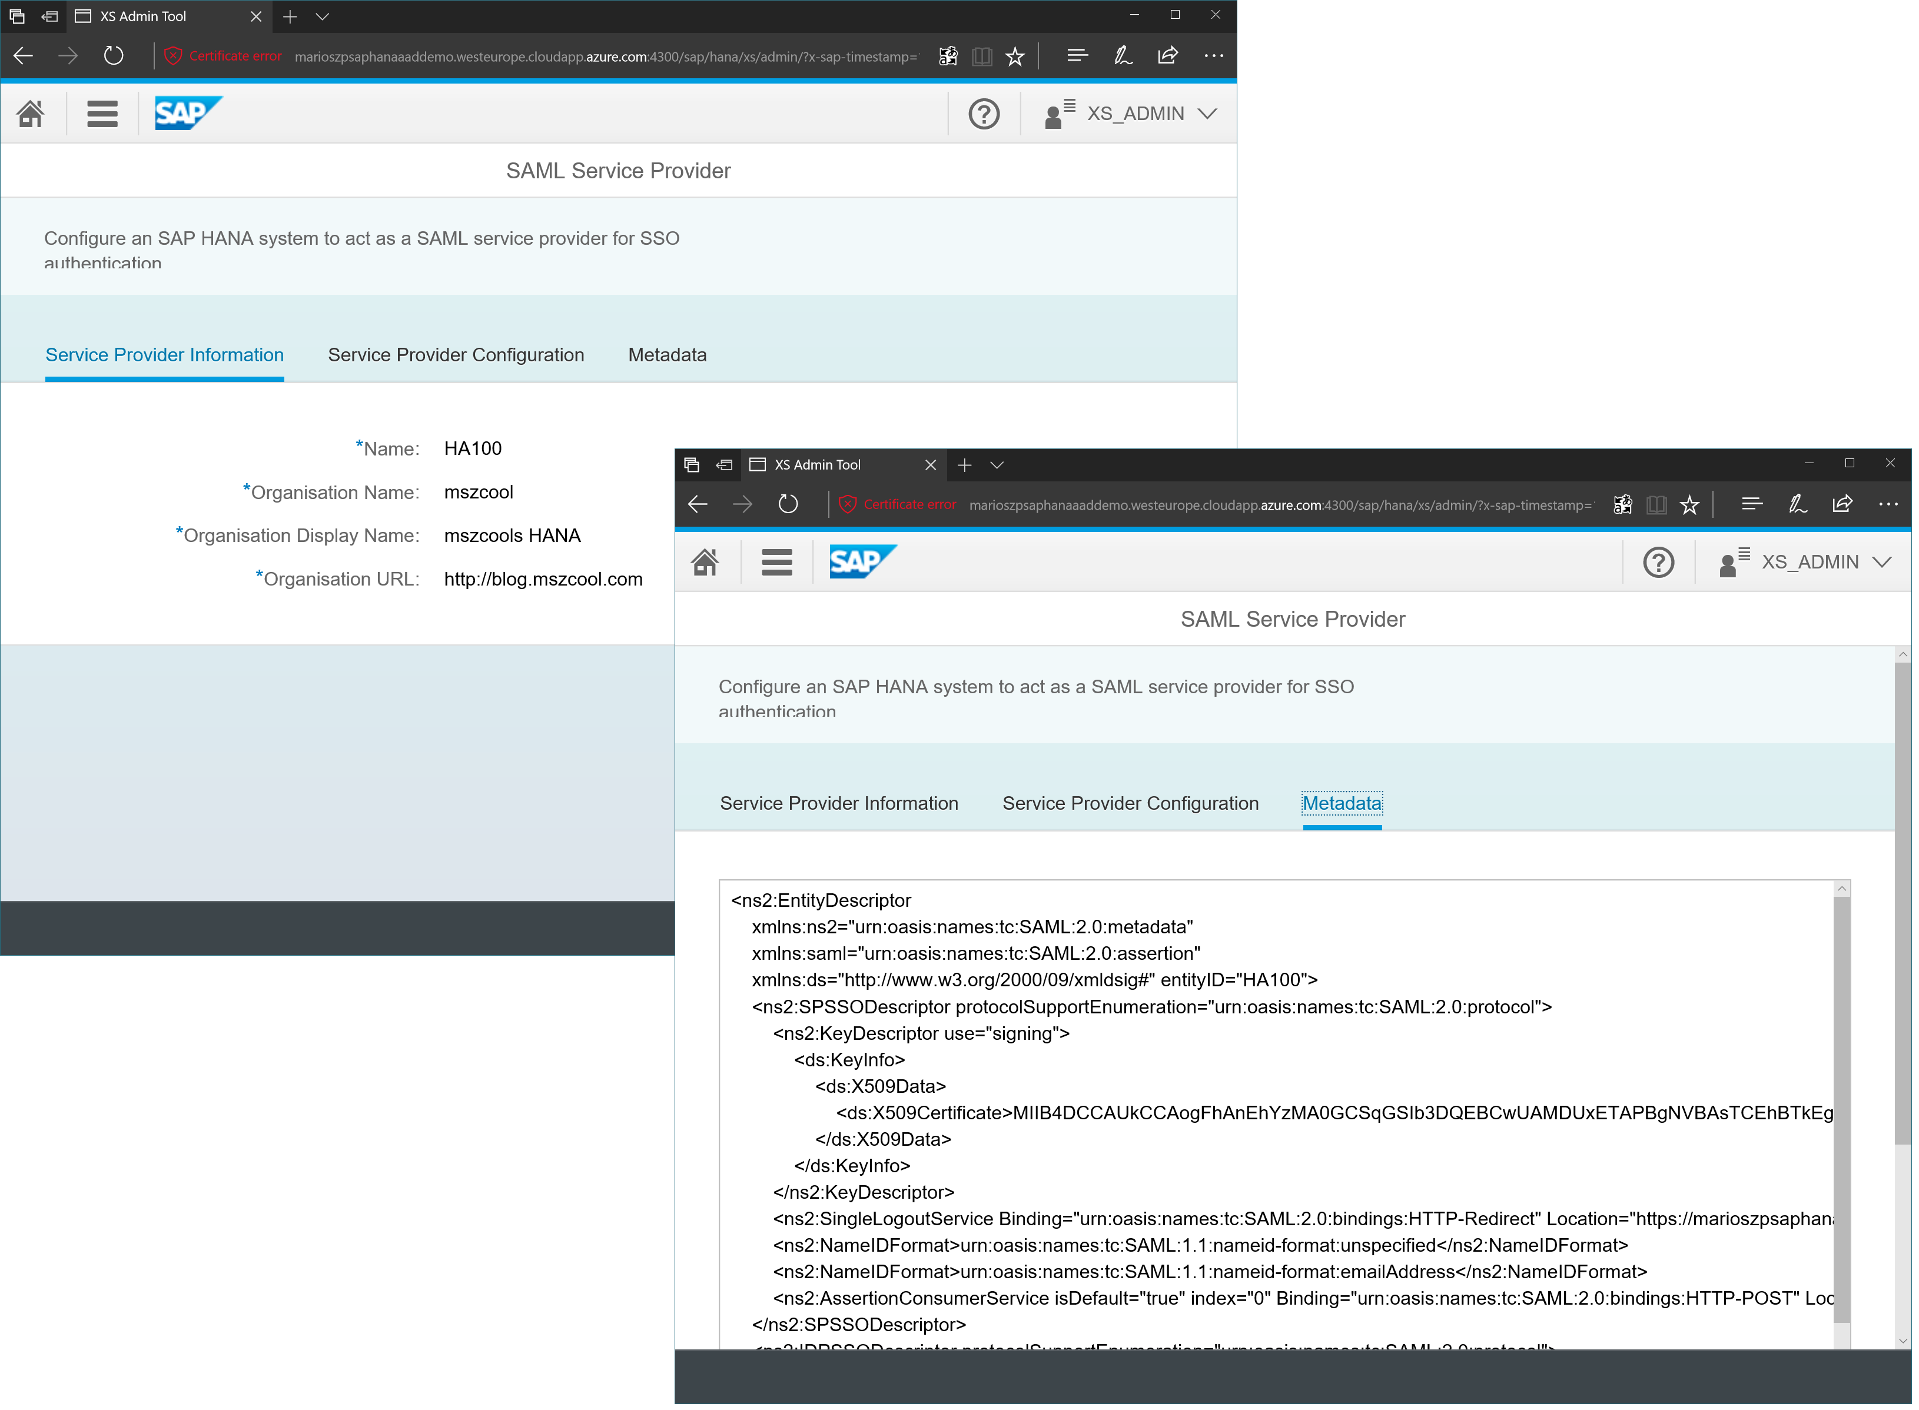
Task: Select Service Provider Information tab in front window
Action: point(838,804)
